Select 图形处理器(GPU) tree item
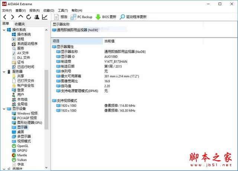 click(27, 123)
